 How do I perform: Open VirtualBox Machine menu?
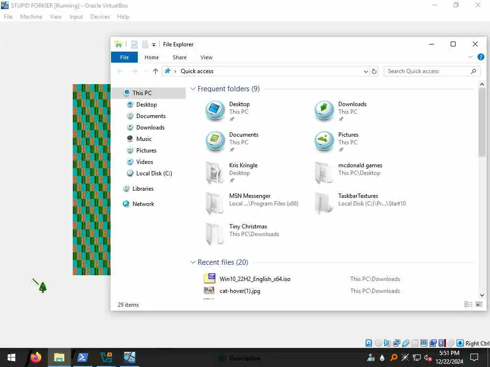pyautogui.click(x=31, y=17)
